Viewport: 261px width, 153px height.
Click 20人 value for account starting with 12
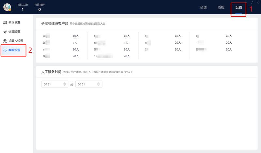[x=127, y=56]
